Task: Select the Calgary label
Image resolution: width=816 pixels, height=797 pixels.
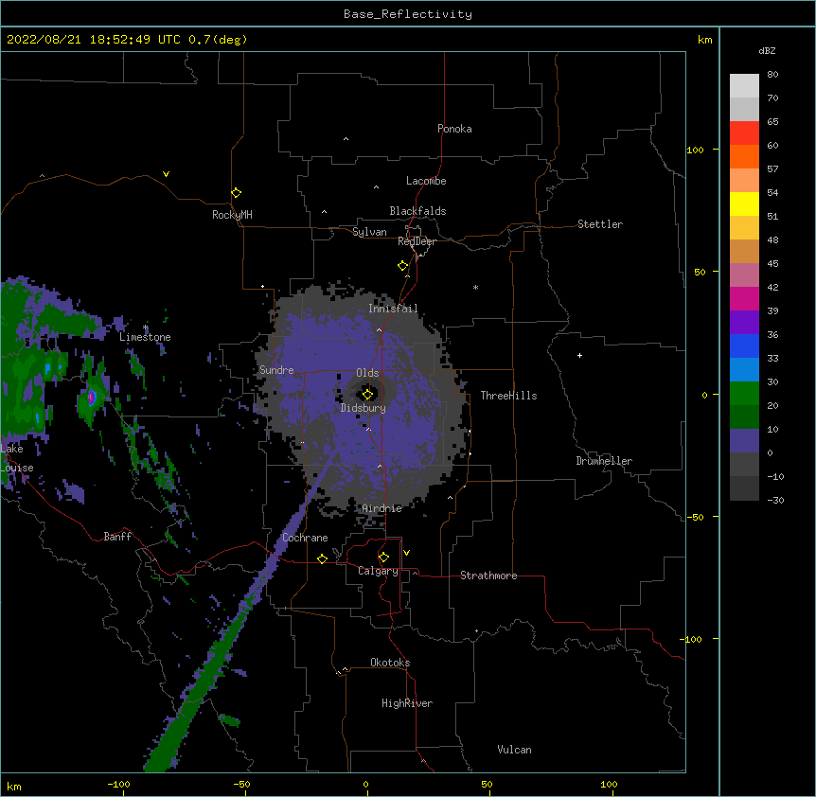Action: coord(378,571)
